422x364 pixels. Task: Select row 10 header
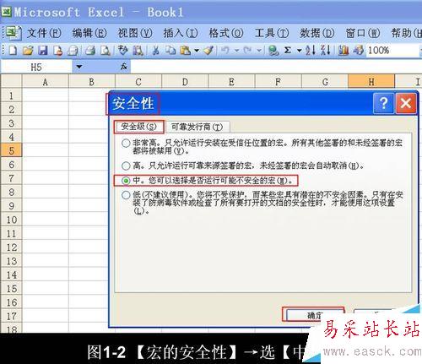[11, 220]
